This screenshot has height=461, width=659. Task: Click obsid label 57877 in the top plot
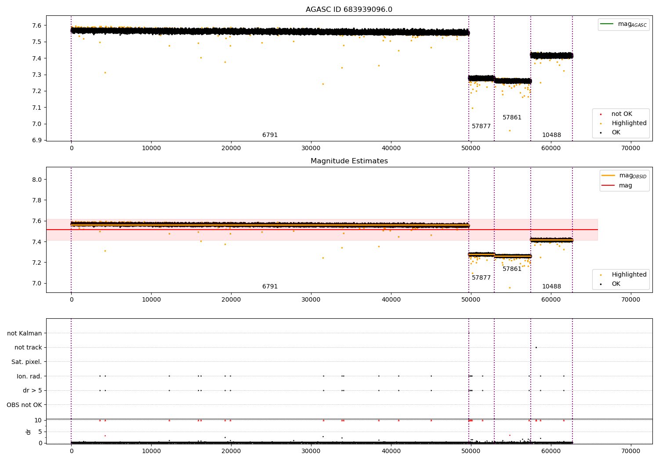pos(481,126)
